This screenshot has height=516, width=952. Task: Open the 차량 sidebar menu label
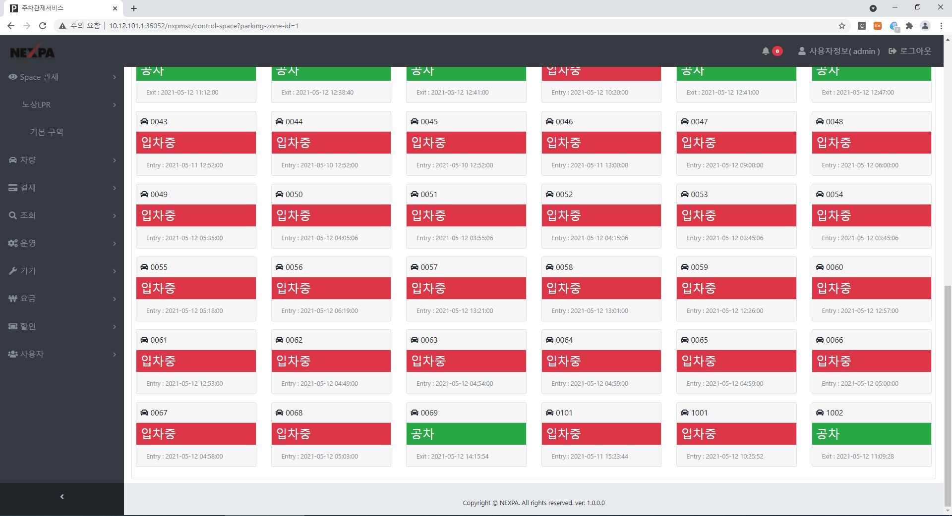pos(28,160)
